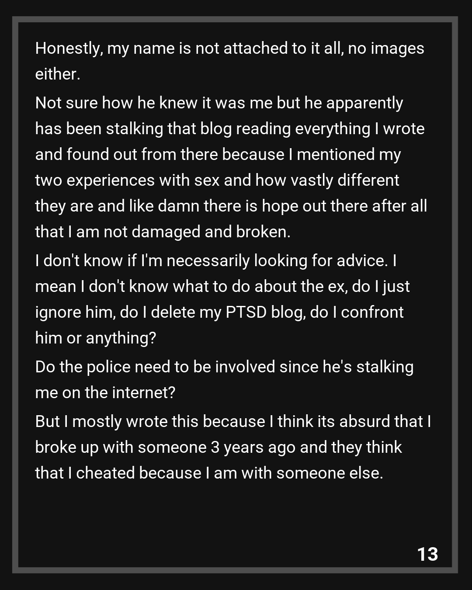Click the phrase "hope out there after all"
The image size is (472, 590).
(344, 206)
